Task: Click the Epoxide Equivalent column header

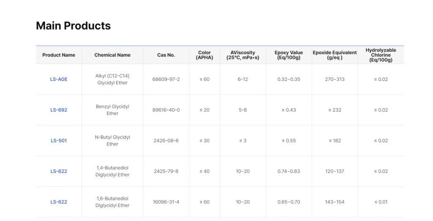Action: pos(335,55)
